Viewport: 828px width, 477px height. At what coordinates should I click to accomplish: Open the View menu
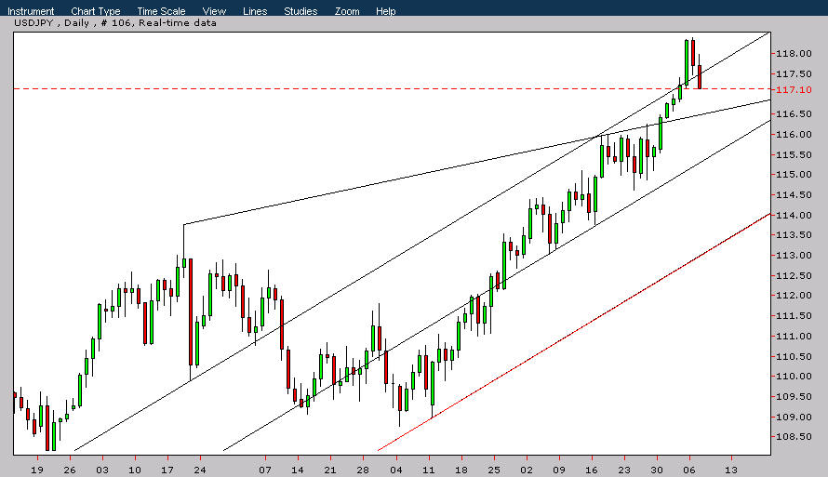[x=214, y=11]
